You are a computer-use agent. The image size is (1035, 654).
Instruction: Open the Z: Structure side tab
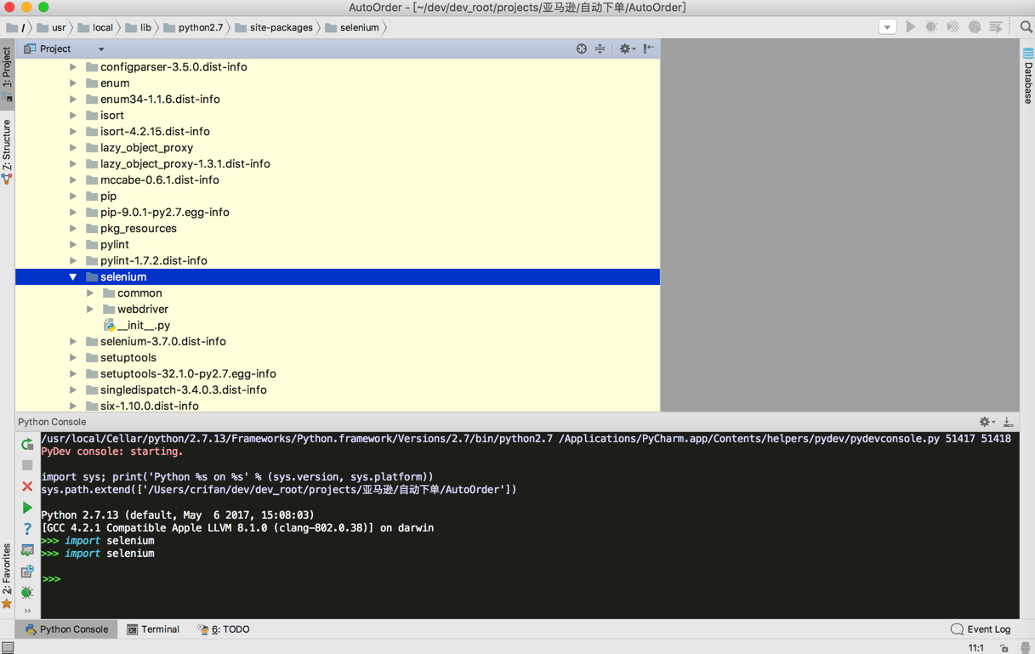pyautogui.click(x=7, y=151)
